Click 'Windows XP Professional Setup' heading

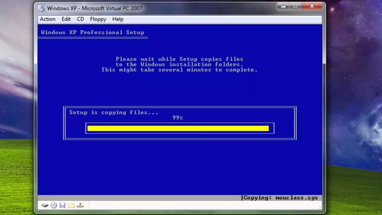pos(93,33)
